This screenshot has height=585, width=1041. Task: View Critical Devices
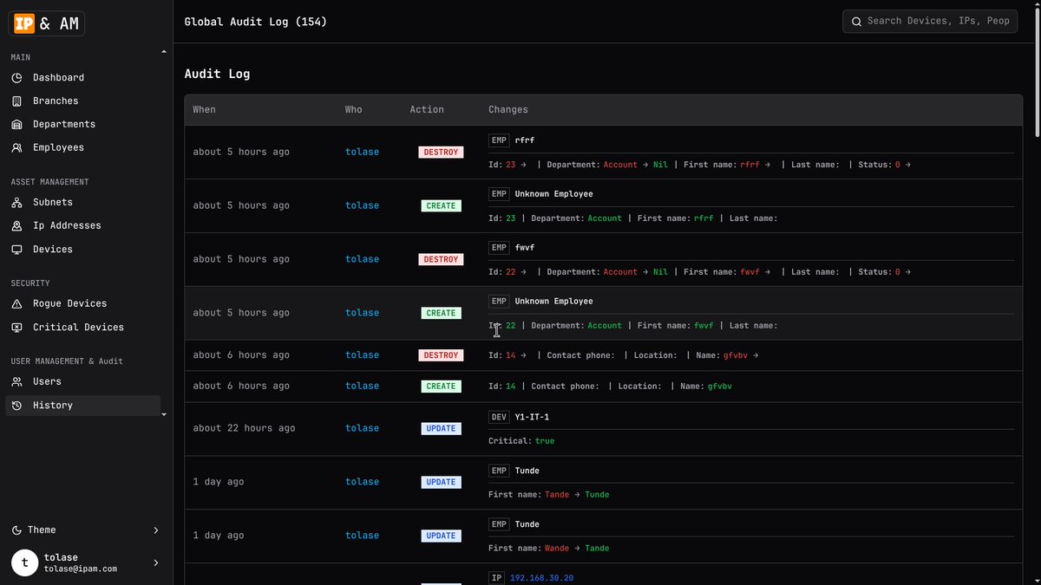point(82,328)
